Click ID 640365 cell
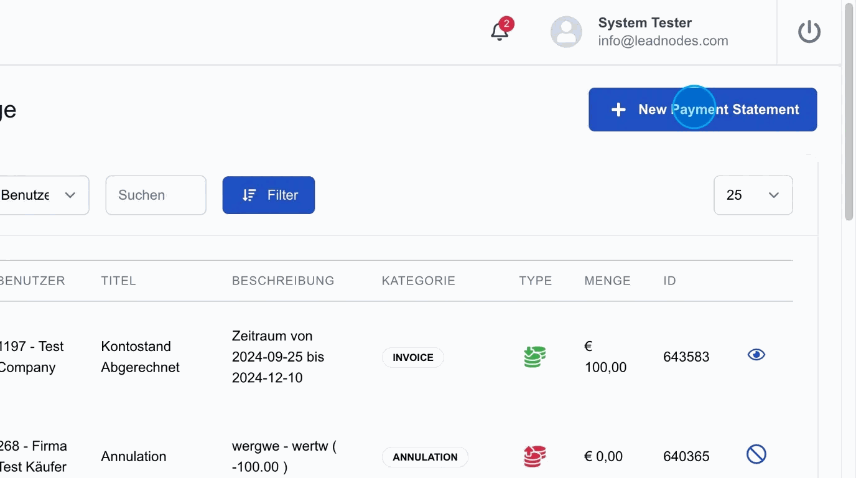The width and height of the screenshot is (856, 478). point(686,456)
